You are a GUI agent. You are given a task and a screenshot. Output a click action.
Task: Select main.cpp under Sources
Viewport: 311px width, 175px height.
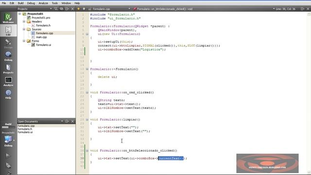point(41,37)
